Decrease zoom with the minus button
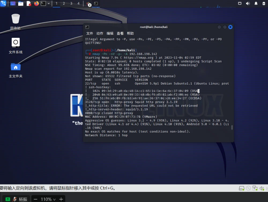Screen dimensions: 268x202 (36, 199)
